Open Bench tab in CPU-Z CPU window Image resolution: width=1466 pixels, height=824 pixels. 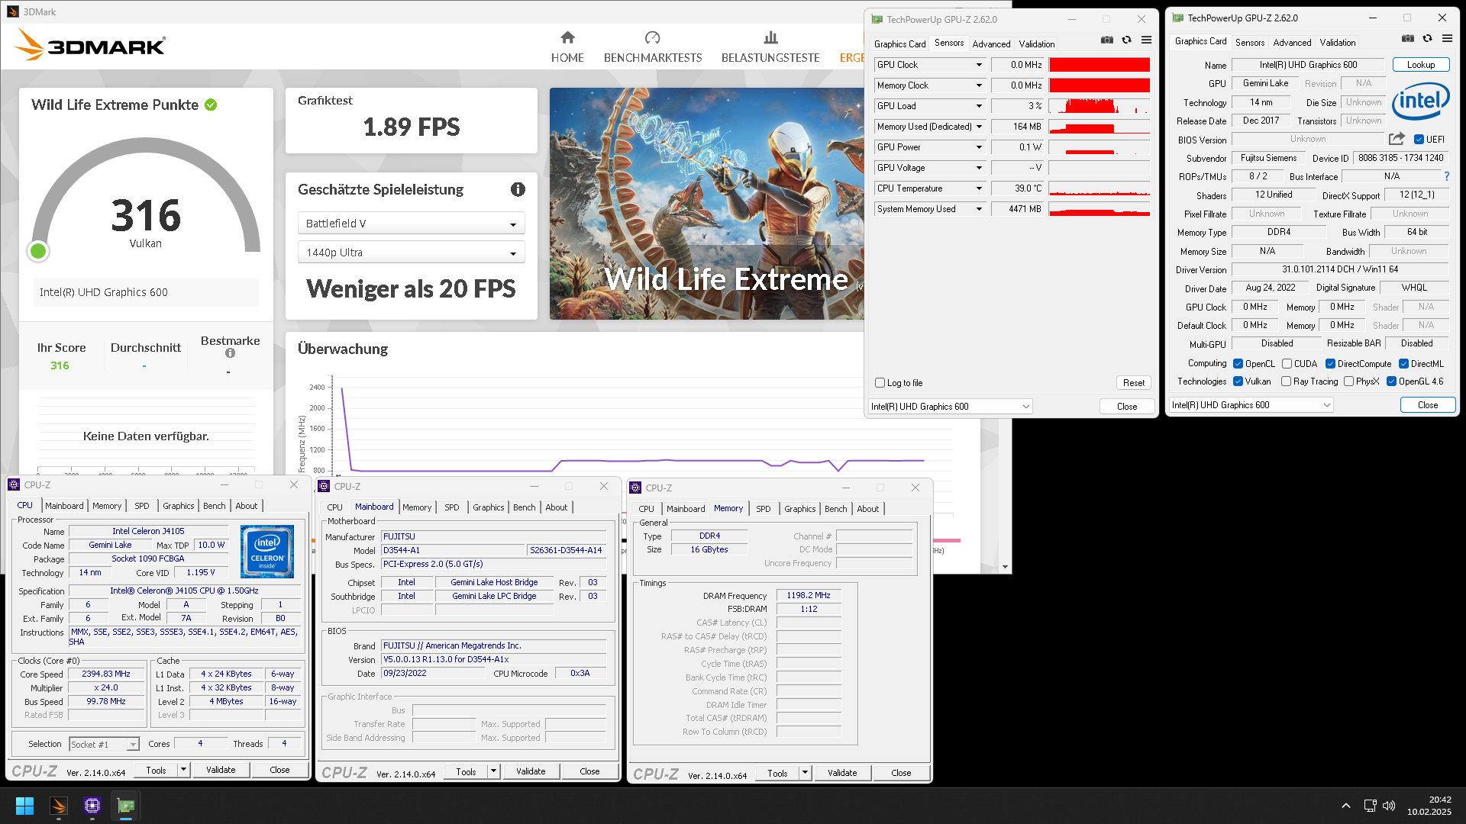[215, 506]
